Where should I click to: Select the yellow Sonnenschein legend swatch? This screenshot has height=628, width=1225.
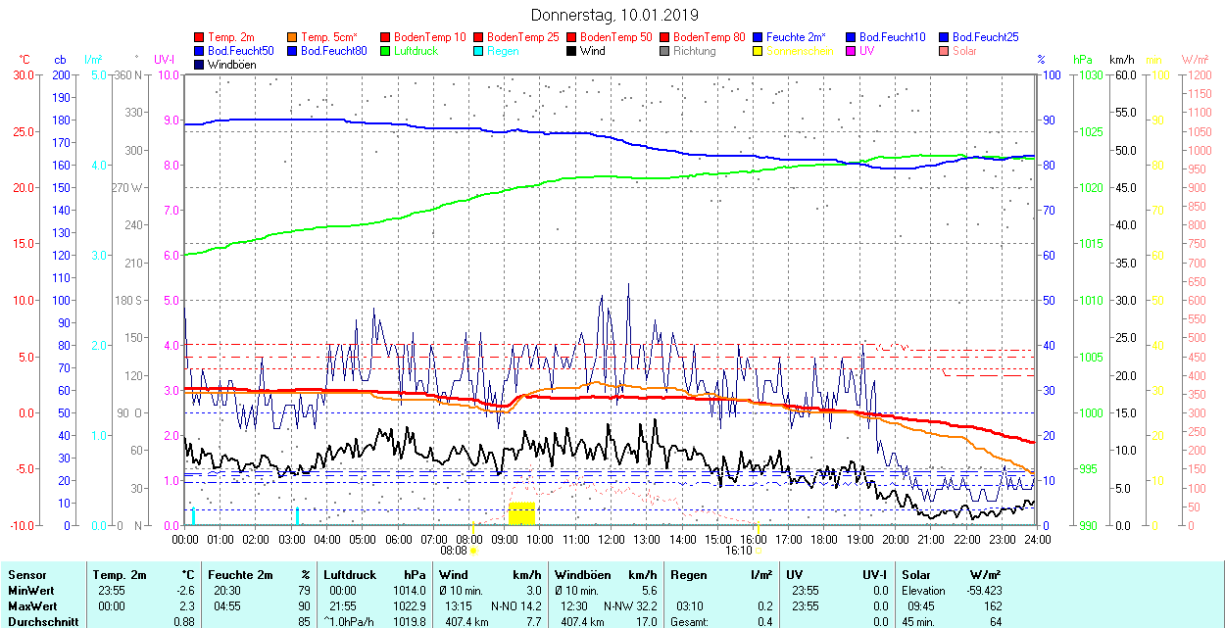tap(759, 51)
